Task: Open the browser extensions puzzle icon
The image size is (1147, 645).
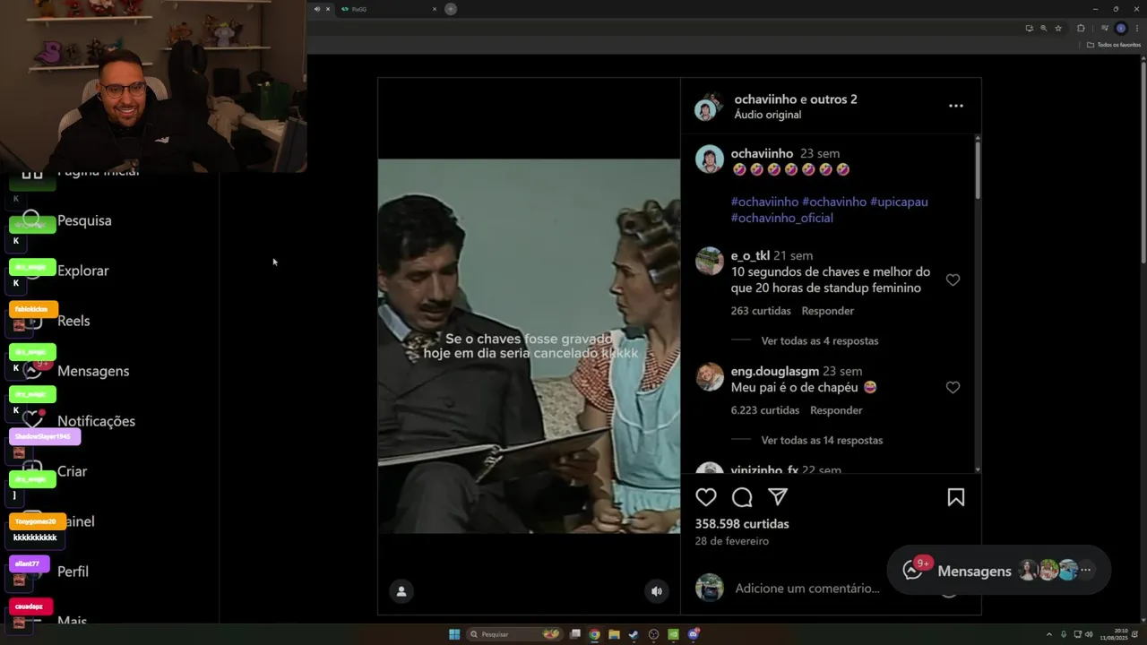Action: coord(1081,28)
